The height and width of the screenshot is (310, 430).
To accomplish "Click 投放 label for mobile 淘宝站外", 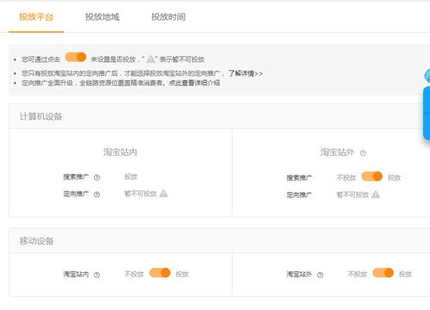I will 405,274.
